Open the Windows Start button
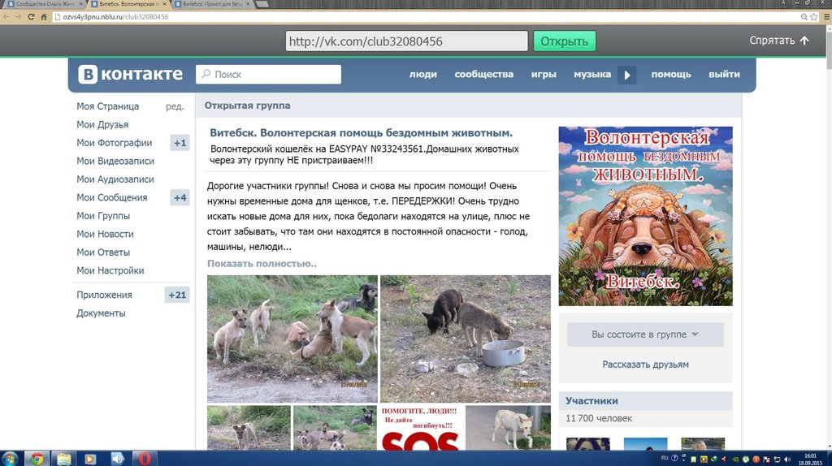832x466 pixels. coord(10,459)
